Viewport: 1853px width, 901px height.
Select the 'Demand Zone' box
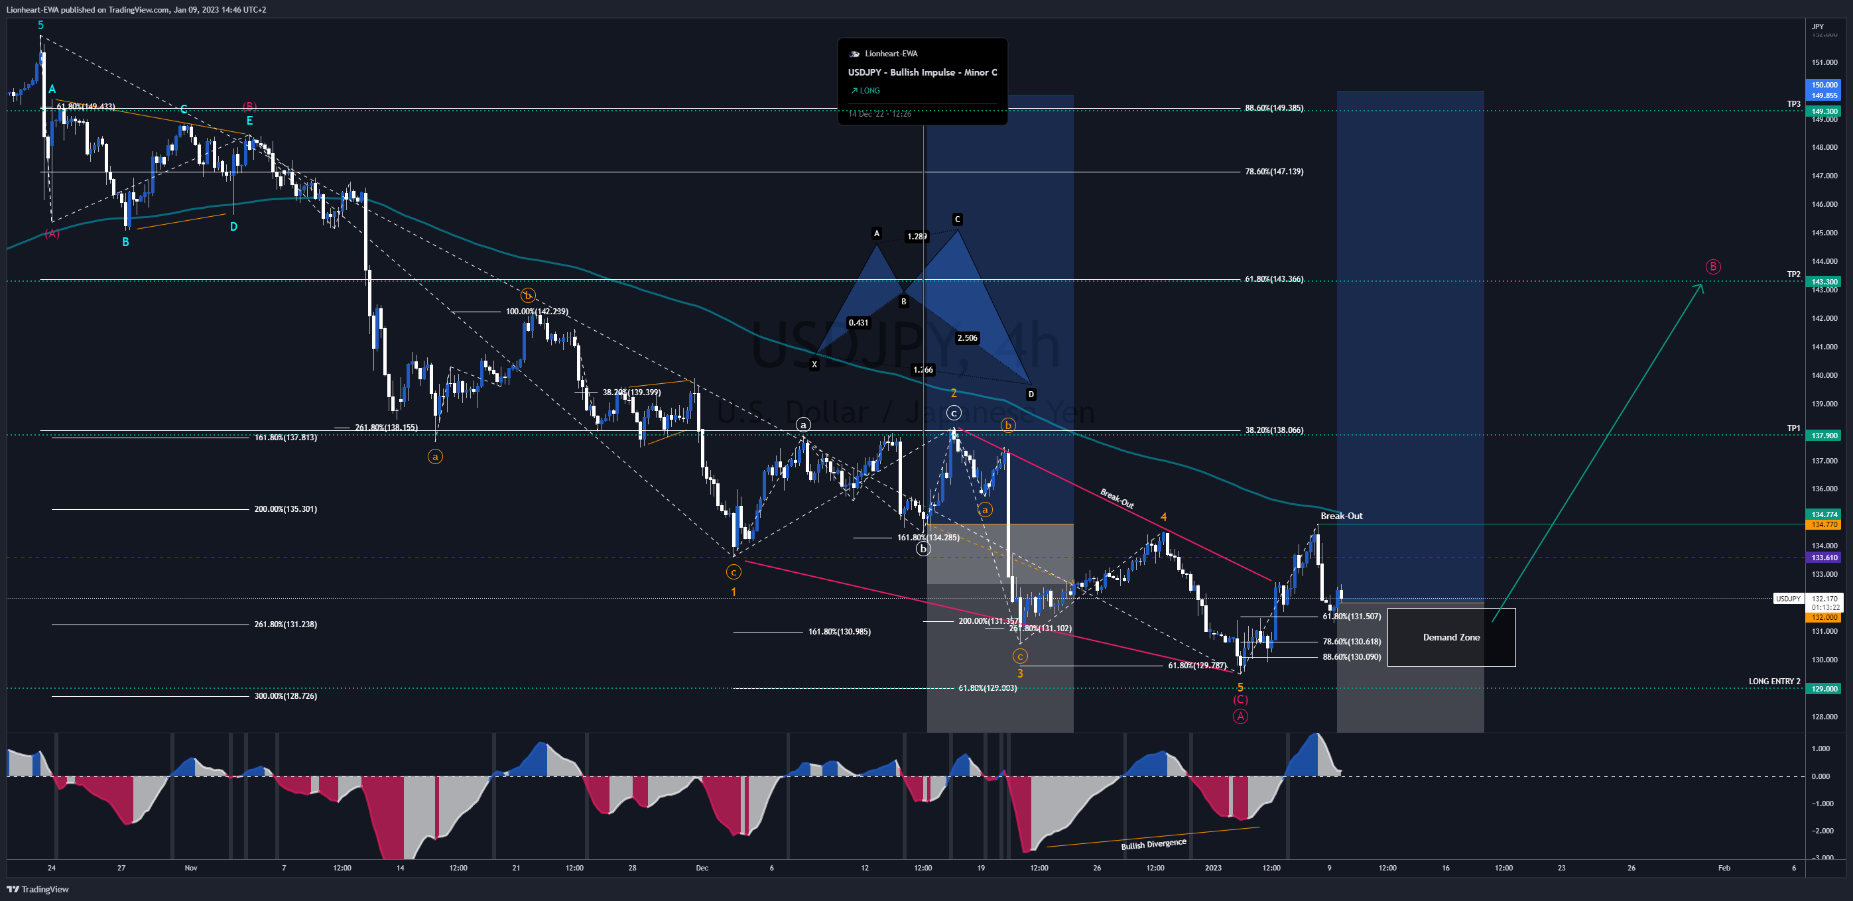pos(1451,637)
